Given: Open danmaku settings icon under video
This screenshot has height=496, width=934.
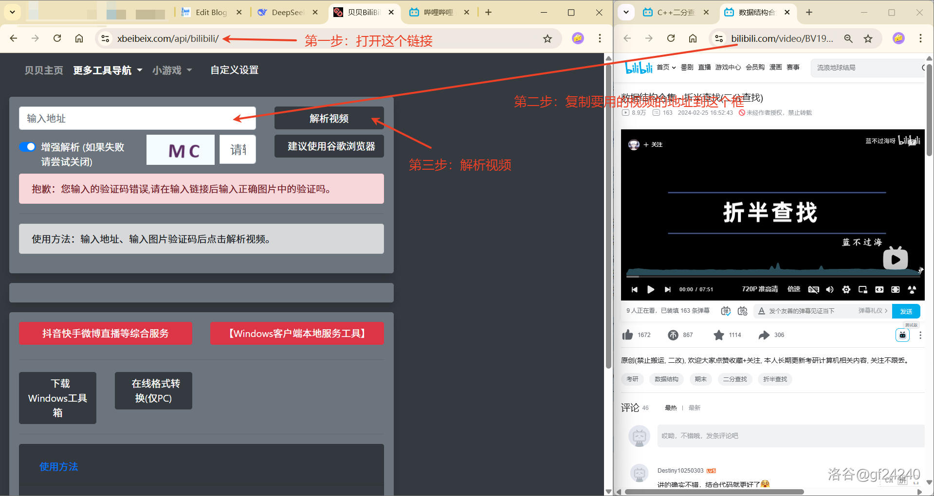Looking at the screenshot, I should 742,311.
